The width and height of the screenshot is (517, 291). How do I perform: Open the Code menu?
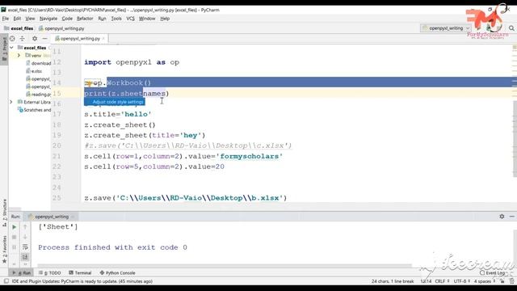pyautogui.click(x=67, y=19)
